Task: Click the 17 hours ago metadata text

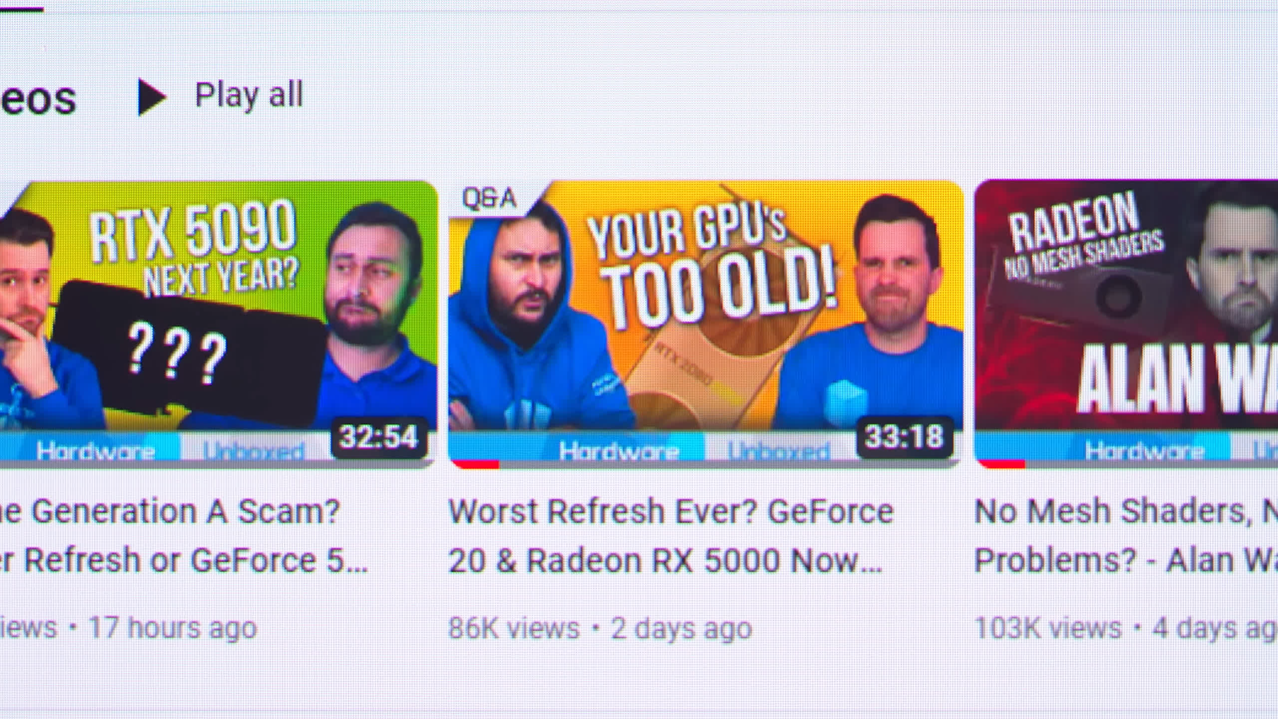Action: click(x=173, y=628)
